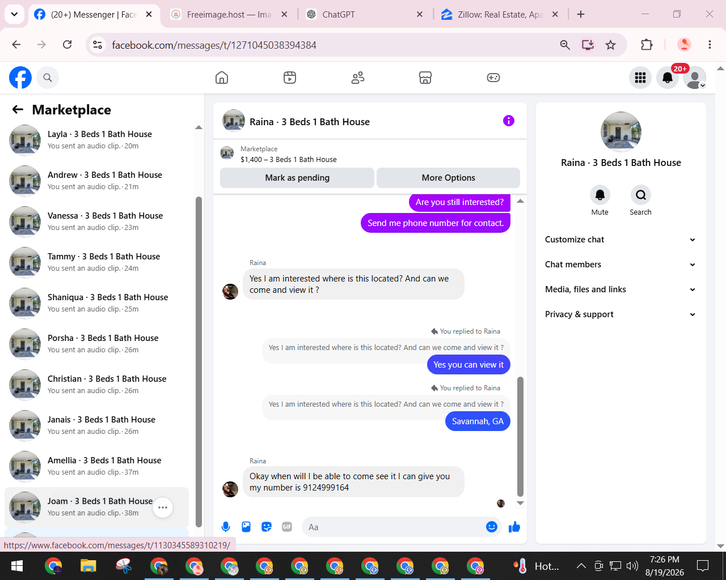Viewport: 726px width, 580px height.
Task: Click the browser zoom magnifier icon
Action: click(565, 45)
